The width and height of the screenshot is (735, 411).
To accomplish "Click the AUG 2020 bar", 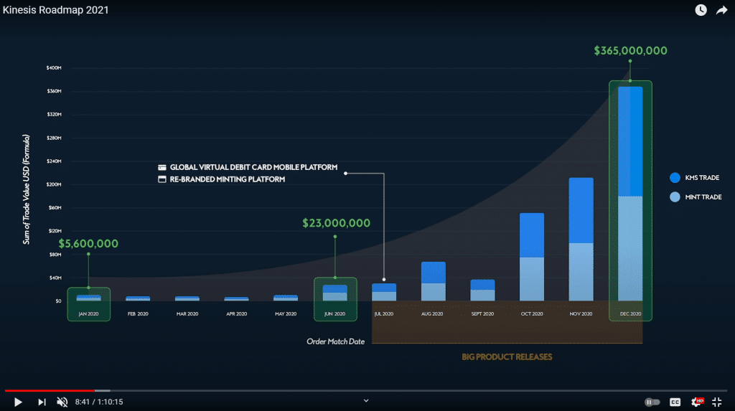I will click(434, 281).
